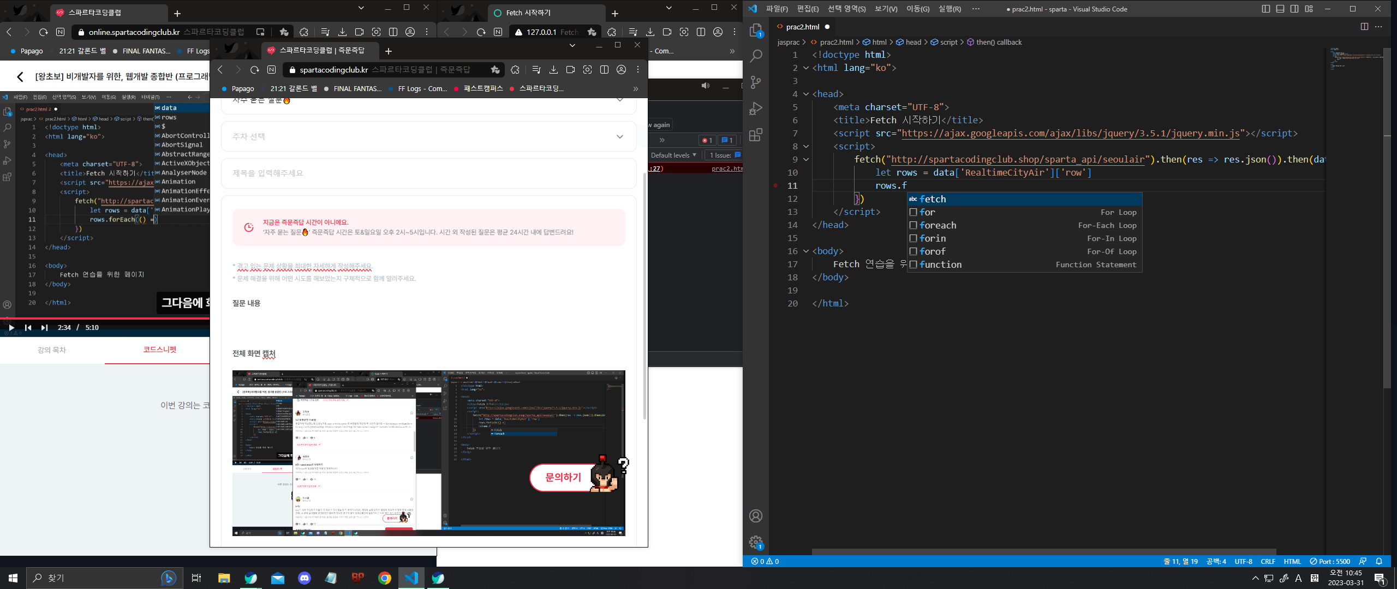Click back arrow beside the lecture title

20,77
